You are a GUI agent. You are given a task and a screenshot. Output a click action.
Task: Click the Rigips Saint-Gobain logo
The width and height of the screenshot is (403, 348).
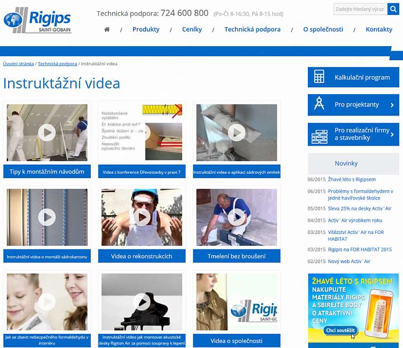[37, 20]
